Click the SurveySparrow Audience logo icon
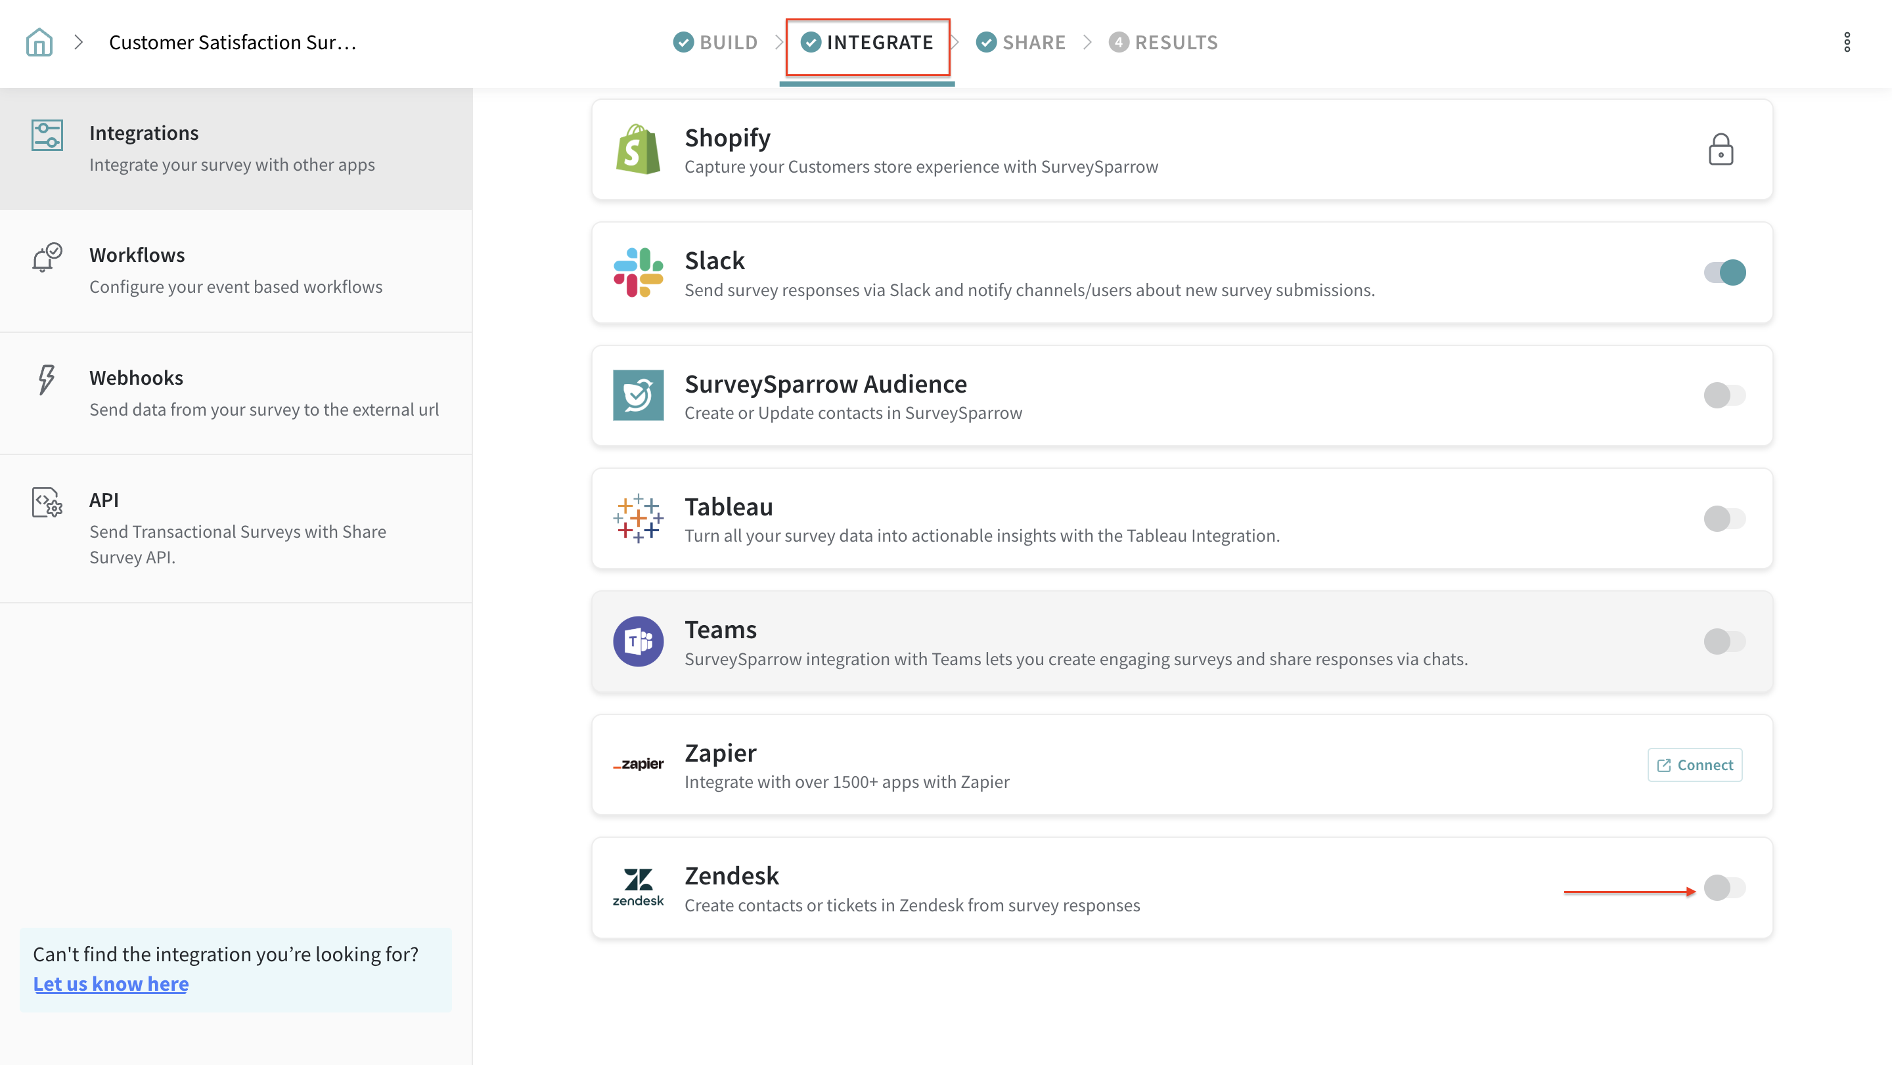1892x1065 pixels. tap(637, 396)
